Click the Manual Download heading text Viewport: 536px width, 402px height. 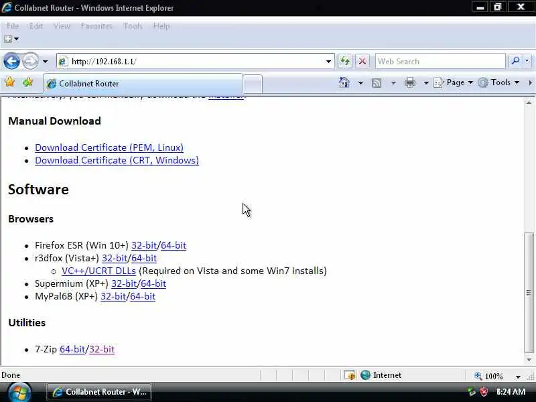pos(55,121)
